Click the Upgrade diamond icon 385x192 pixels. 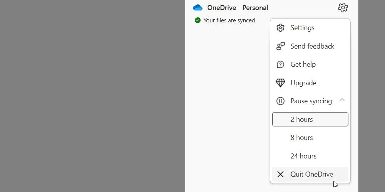(280, 83)
